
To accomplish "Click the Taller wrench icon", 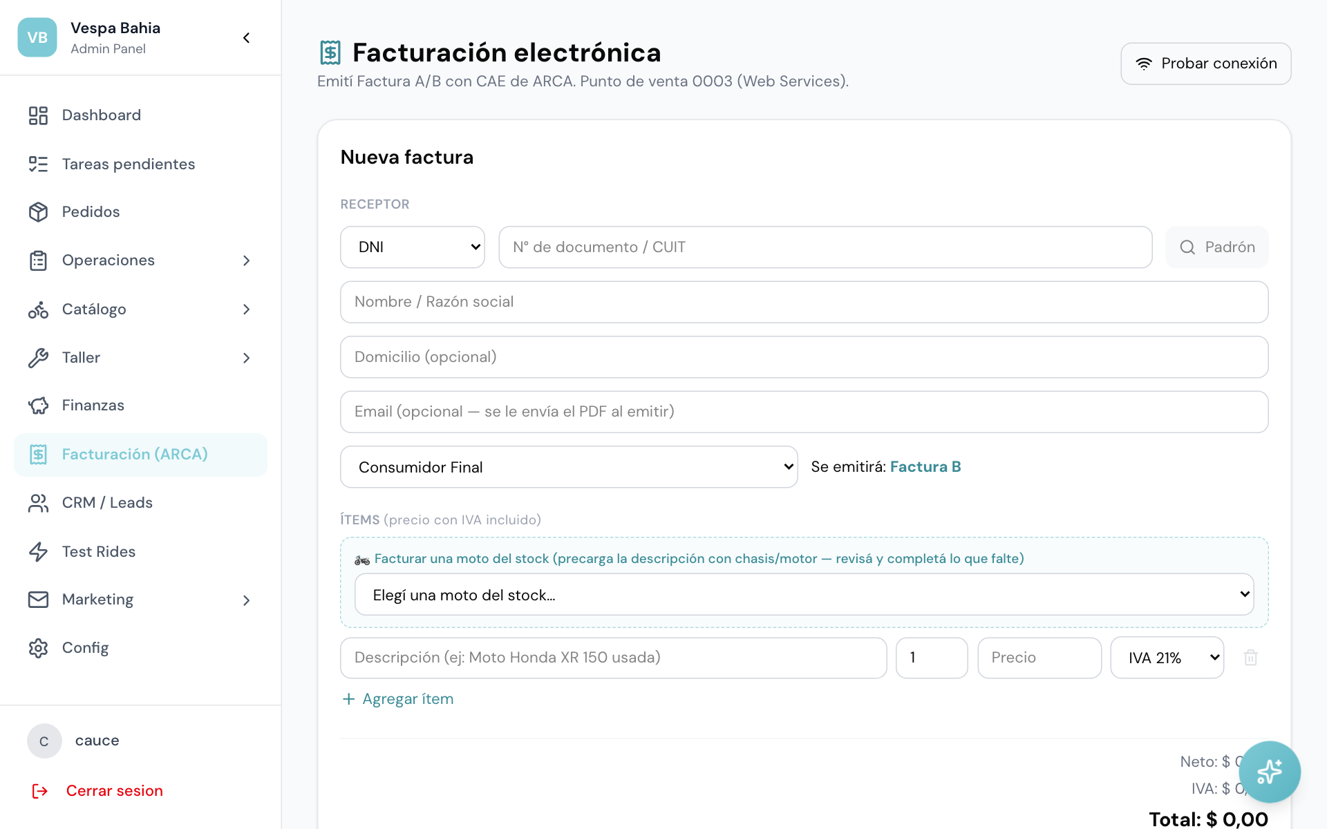I will coord(38,357).
